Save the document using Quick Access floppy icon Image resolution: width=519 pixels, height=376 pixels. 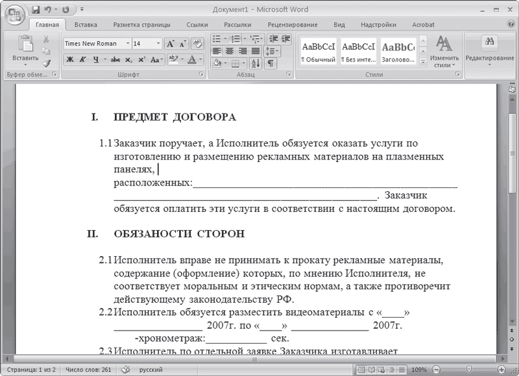pos(36,10)
